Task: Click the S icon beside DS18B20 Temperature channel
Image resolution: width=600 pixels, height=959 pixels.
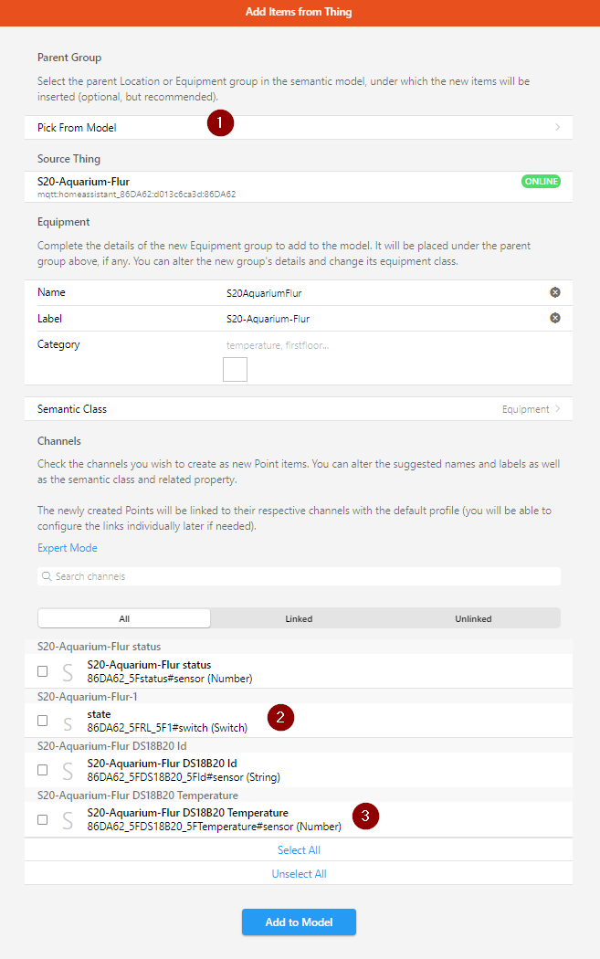Action: point(67,820)
